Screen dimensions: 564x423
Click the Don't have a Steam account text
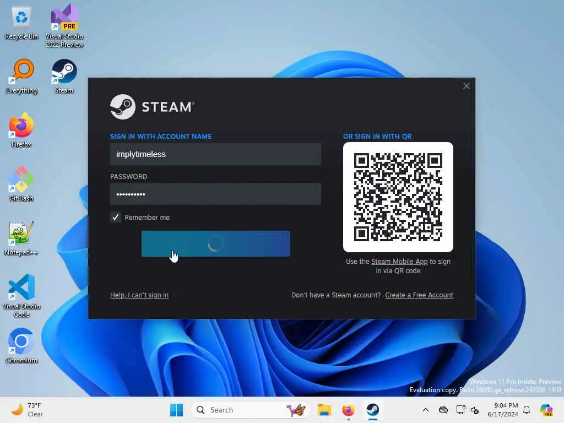point(336,295)
